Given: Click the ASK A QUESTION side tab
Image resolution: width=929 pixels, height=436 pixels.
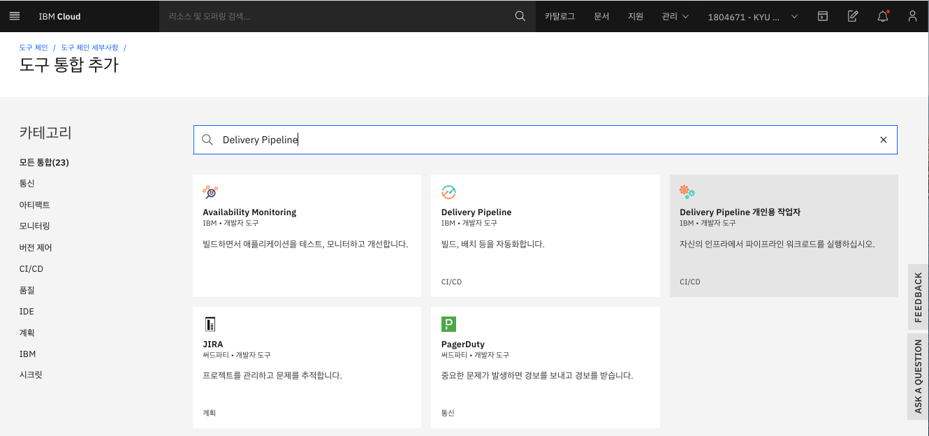Looking at the screenshot, I should (x=919, y=377).
